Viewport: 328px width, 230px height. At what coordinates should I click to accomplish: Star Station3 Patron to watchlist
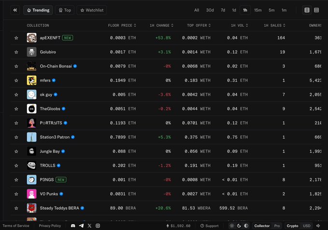coord(16,137)
